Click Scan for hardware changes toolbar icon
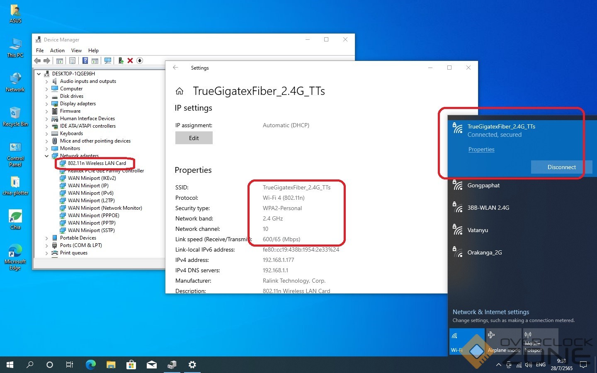This screenshot has width=597, height=373. point(108,61)
